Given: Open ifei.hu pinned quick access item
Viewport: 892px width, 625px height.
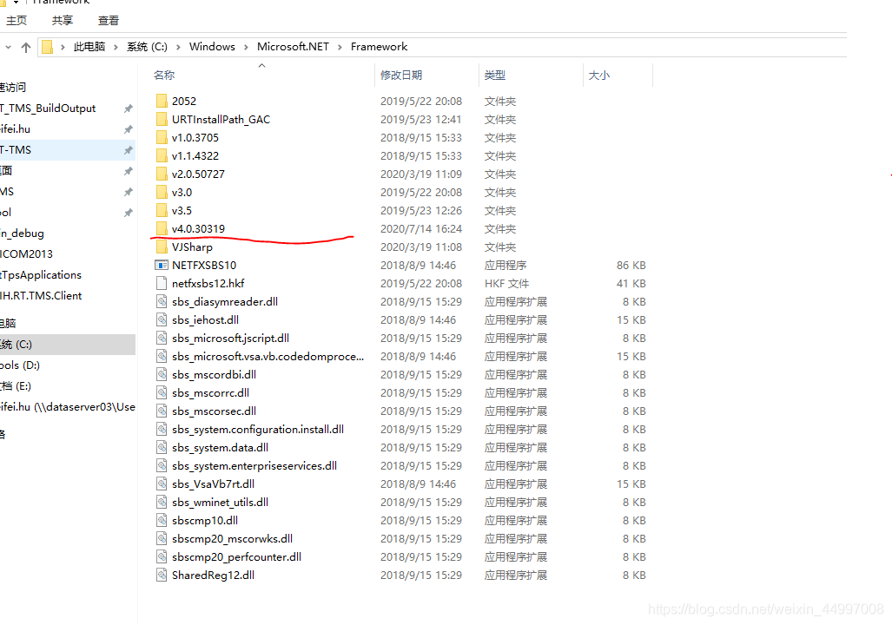Looking at the screenshot, I should pyautogui.click(x=16, y=129).
